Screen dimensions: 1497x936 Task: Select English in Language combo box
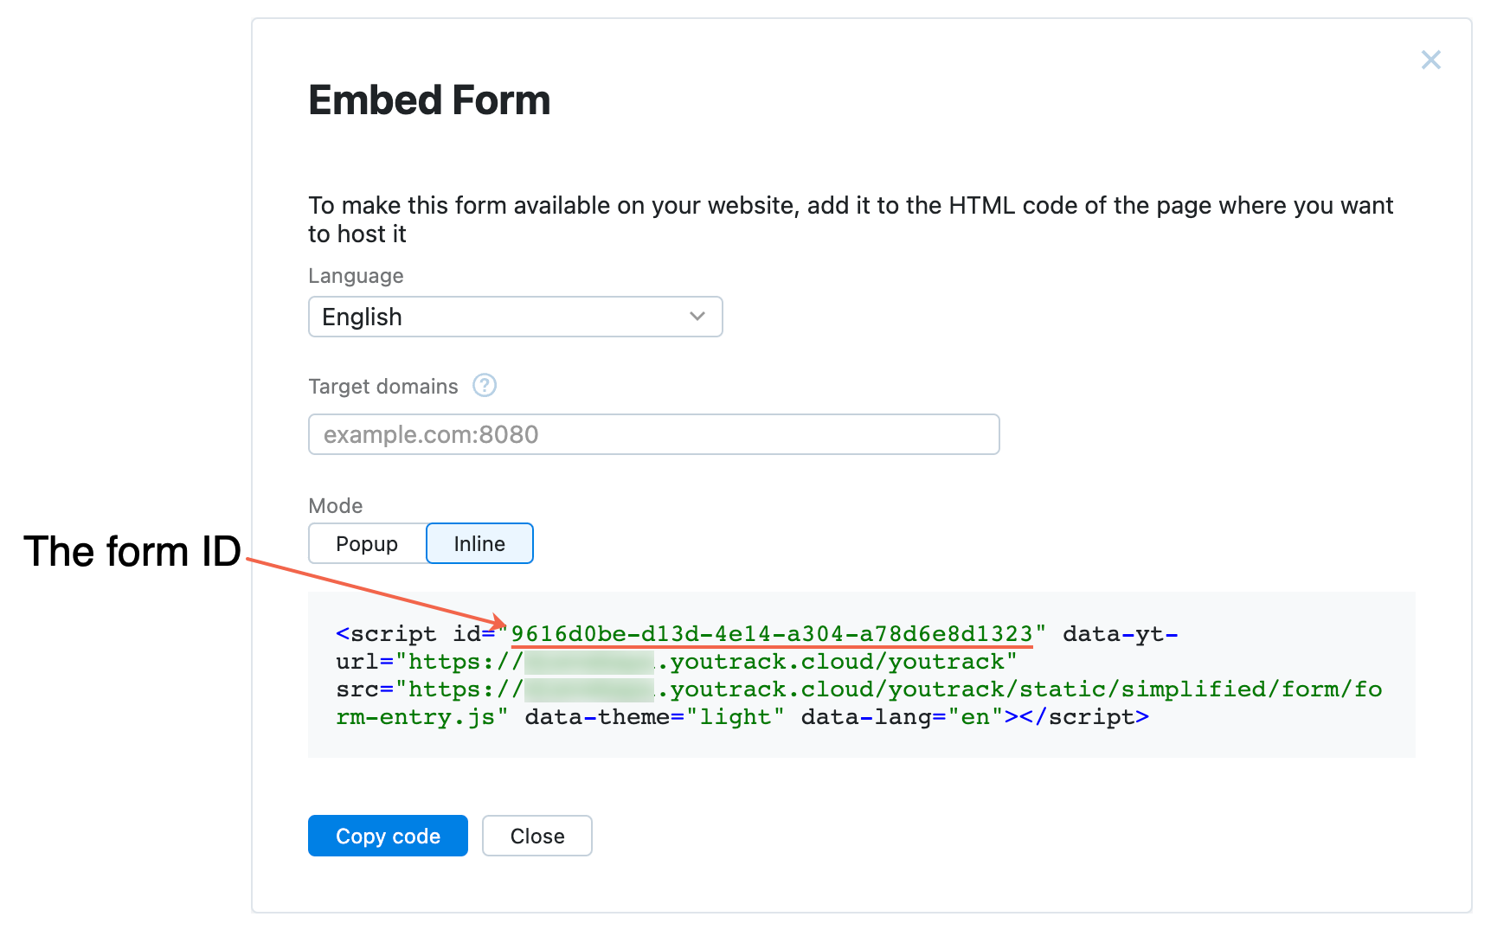point(516,317)
